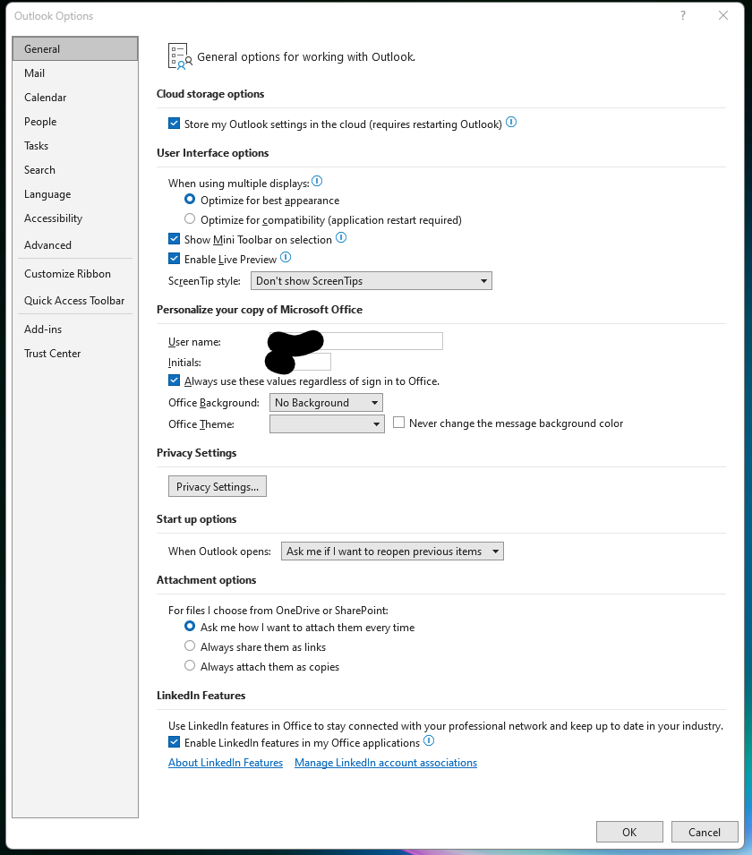The width and height of the screenshot is (752, 855).
Task: Switch to the Mail options category
Action: [x=75, y=73]
